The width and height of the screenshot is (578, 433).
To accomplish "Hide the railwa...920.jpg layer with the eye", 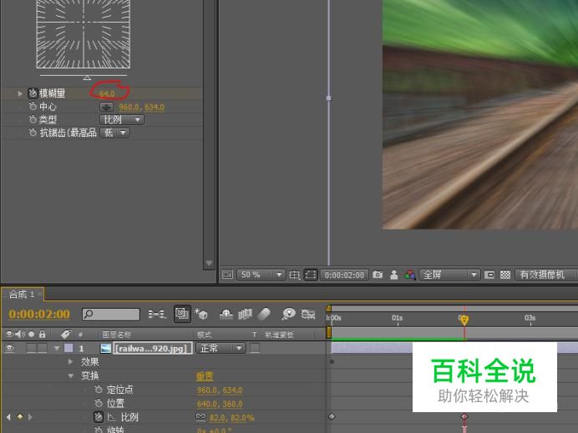I will coord(9,348).
